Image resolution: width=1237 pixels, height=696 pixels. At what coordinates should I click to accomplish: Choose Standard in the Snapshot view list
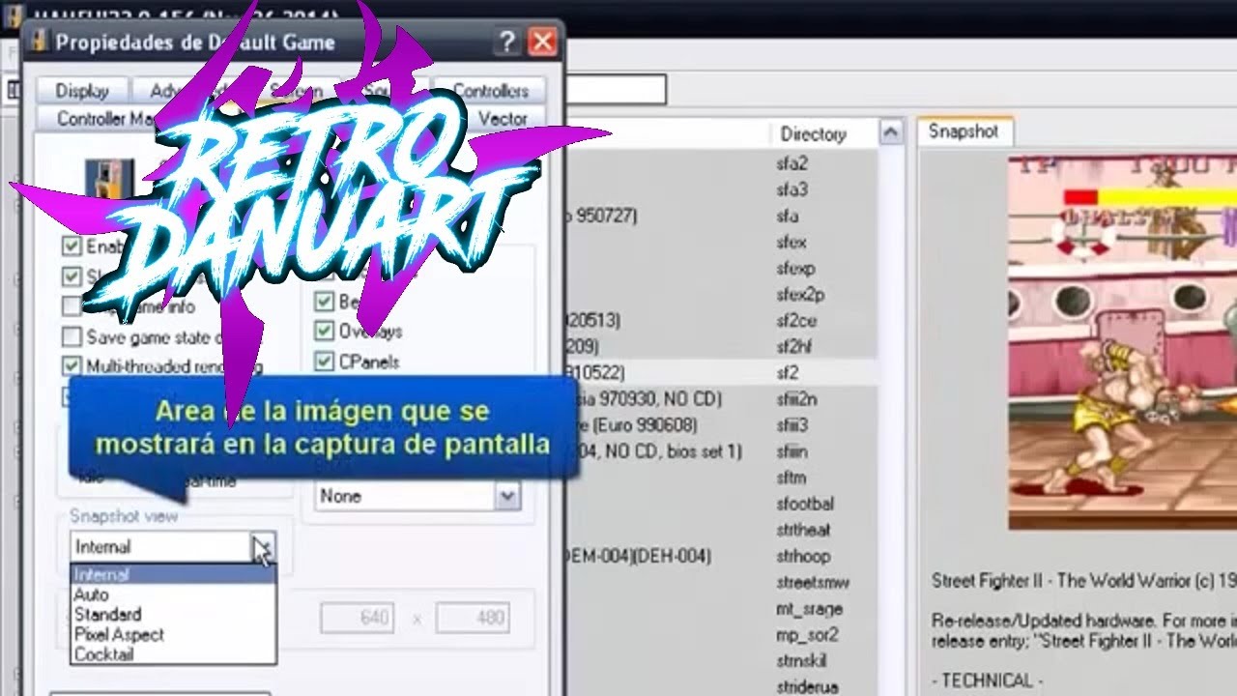(x=173, y=614)
